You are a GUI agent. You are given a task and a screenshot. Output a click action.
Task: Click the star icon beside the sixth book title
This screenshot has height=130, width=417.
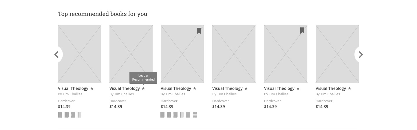point(350,88)
